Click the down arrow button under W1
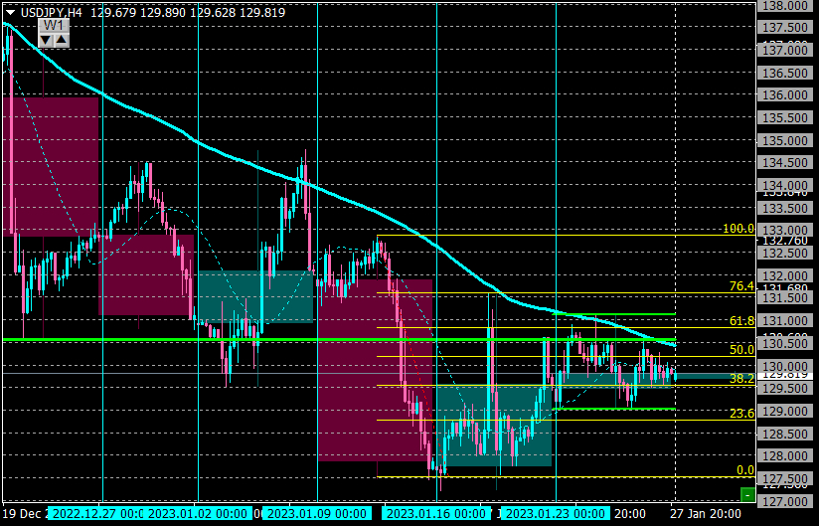Image resolution: width=819 pixels, height=526 pixels. 46,40
